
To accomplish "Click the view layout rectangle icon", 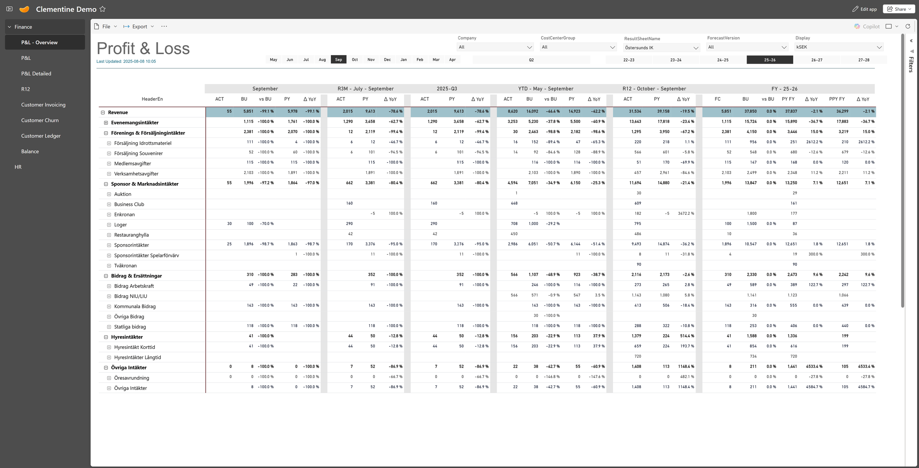I will (x=888, y=26).
